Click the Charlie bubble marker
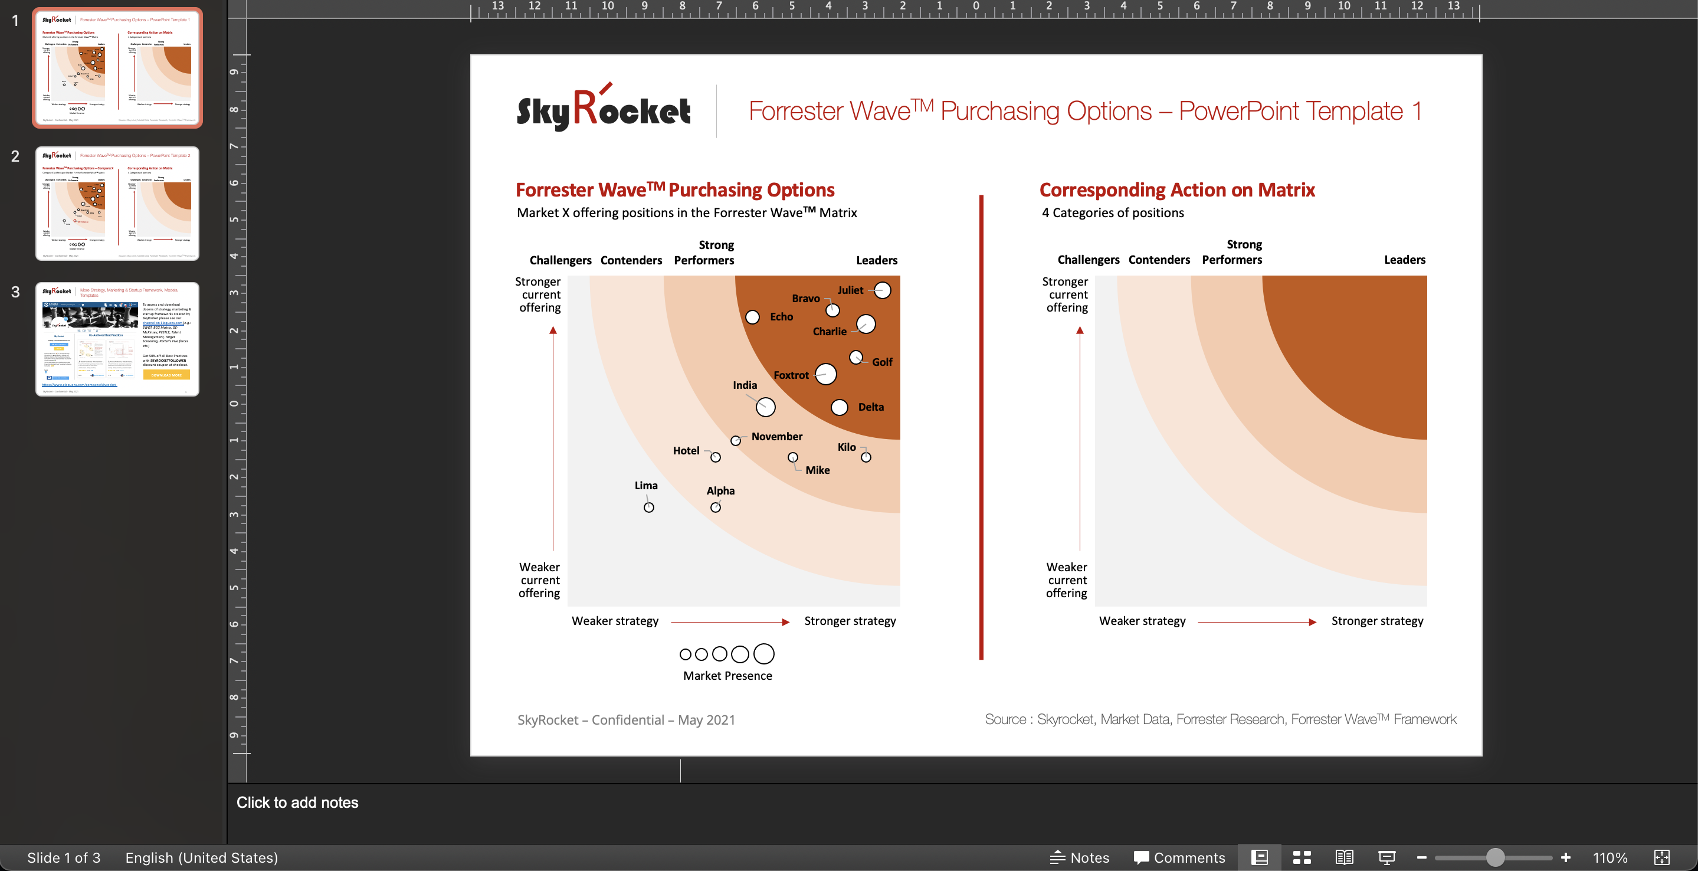 [866, 324]
